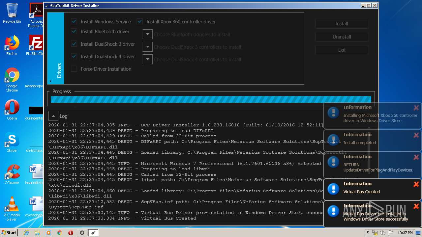Click the 'Microsoft Windows 7 Professional' log line
The image size is (422, 237).
point(185,164)
